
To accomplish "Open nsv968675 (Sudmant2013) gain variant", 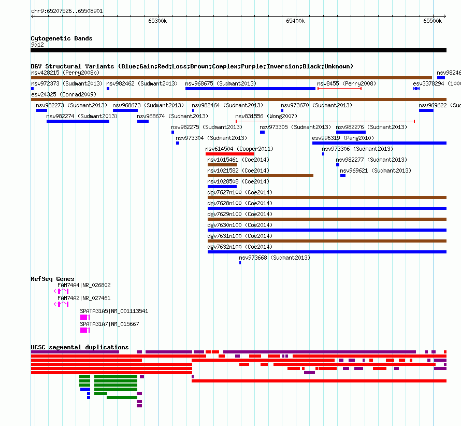I will [x=250, y=89].
